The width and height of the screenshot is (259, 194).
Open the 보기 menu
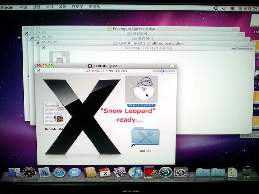(x=49, y=7)
